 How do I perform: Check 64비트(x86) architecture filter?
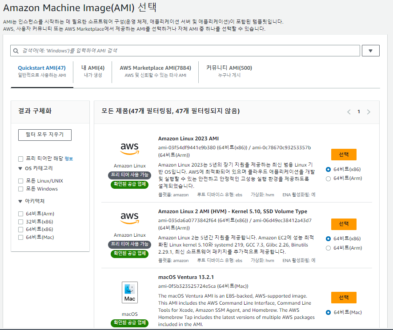click(x=21, y=229)
